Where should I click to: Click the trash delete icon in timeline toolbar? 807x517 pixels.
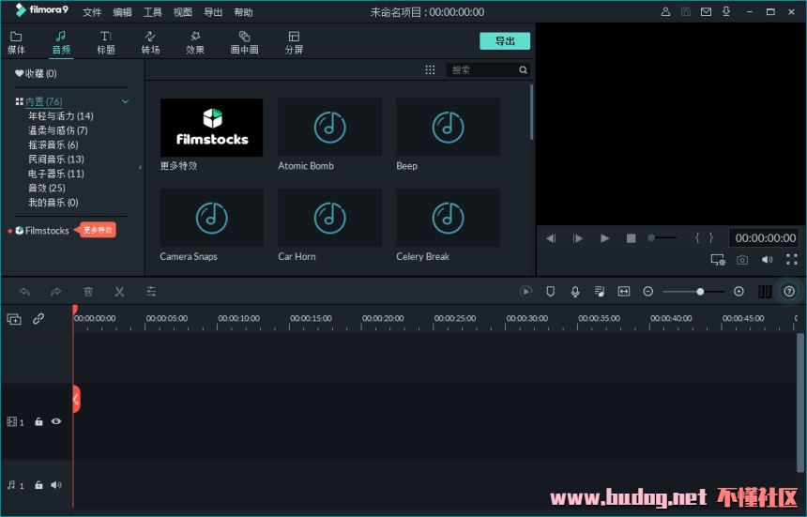(88, 292)
